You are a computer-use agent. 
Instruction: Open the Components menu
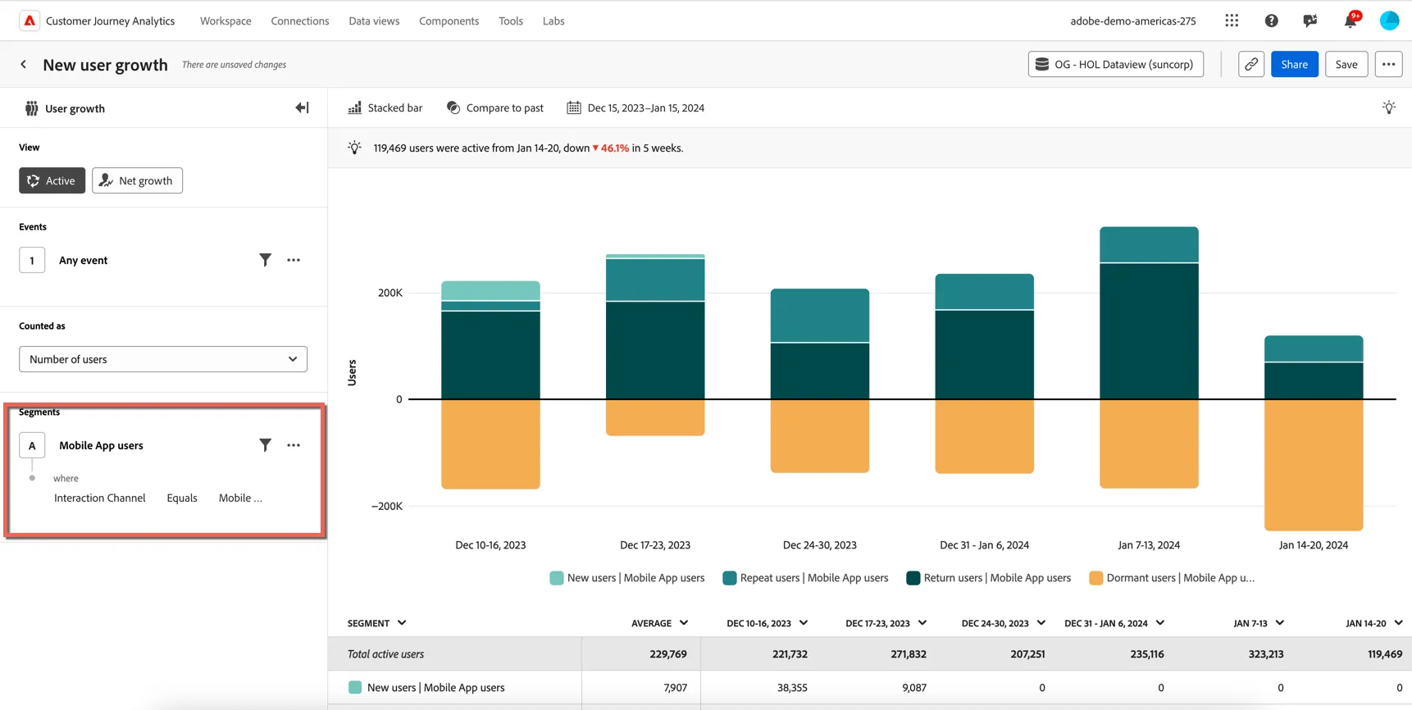449,20
